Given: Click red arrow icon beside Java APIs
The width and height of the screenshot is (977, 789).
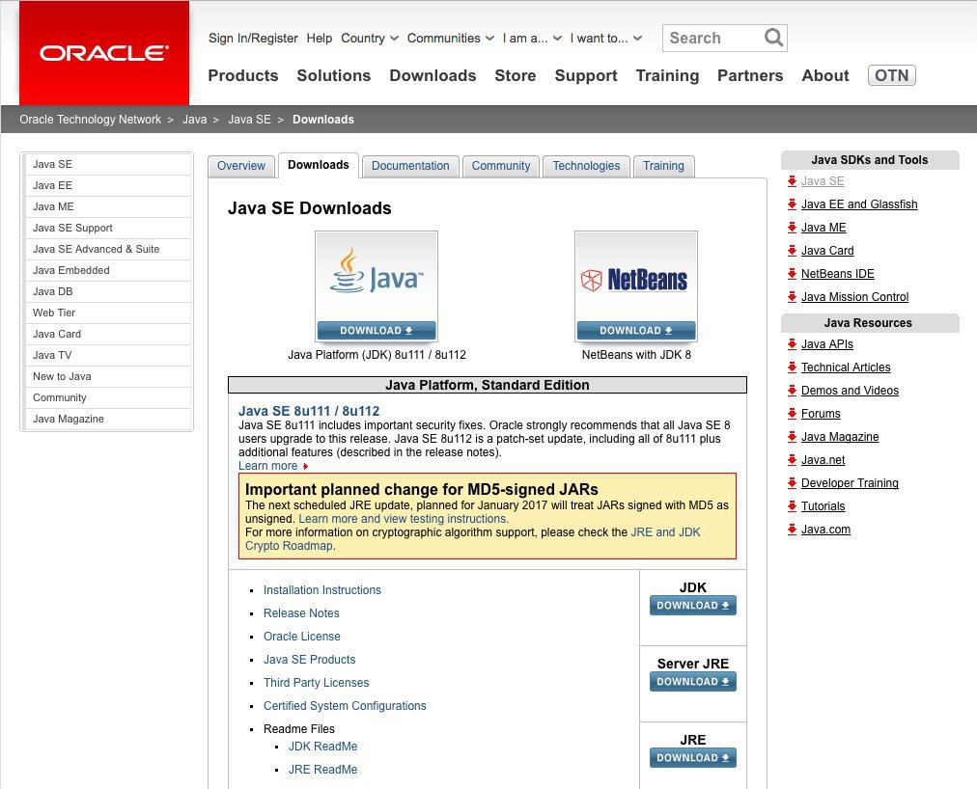Looking at the screenshot, I should 792,343.
